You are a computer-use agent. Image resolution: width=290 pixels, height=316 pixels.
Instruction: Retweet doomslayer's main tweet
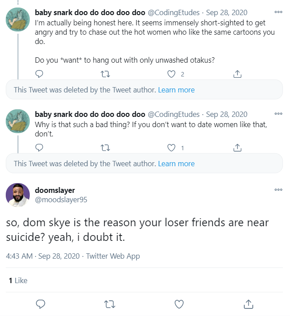pyautogui.click(x=110, y=304)
